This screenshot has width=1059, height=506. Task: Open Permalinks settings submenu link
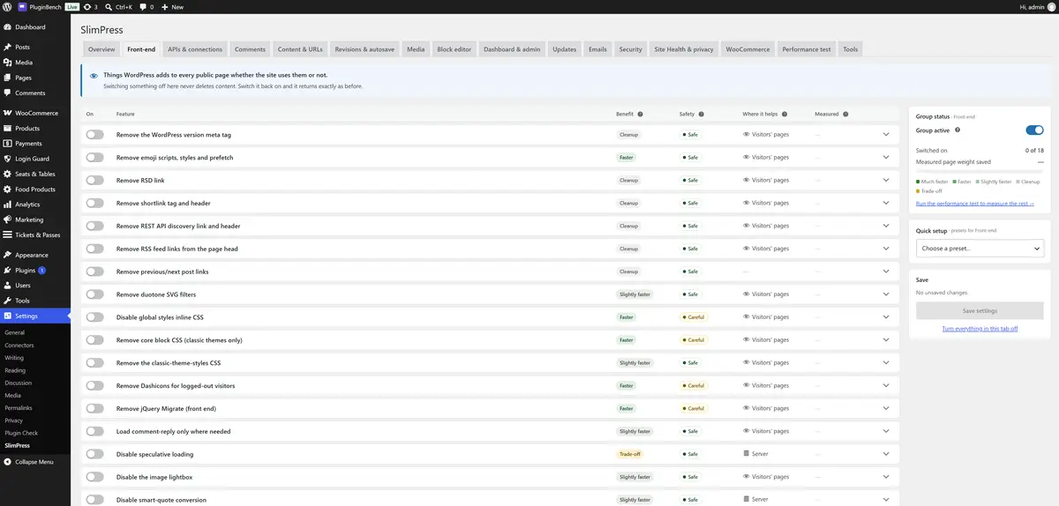19,408
